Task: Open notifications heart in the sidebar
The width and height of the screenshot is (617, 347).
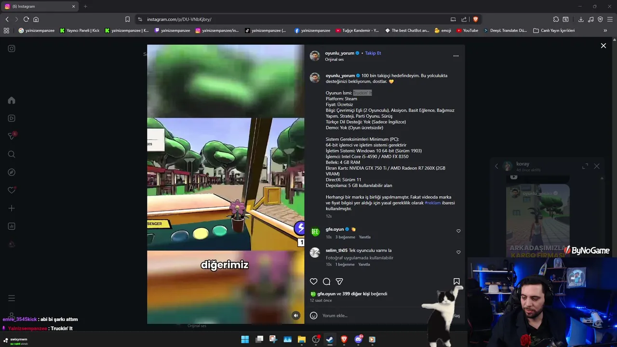Action: [12, 190]
